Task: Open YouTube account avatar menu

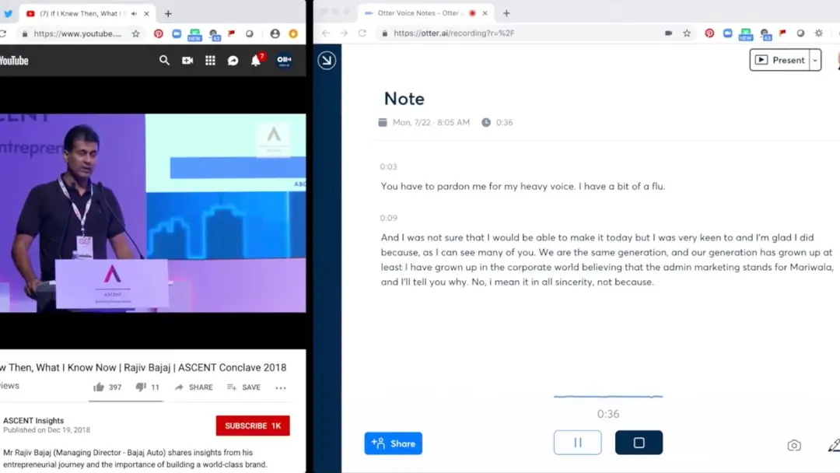Action: (284, 60)
